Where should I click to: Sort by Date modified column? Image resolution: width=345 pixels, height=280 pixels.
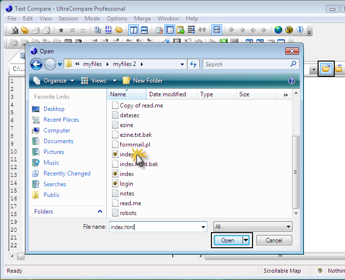pos(172,94)
